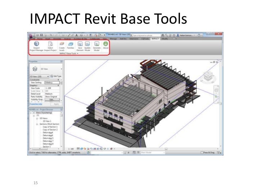The image size is (262, 196).
Task: Open the hakan.hansso account dropdown
Action: pos(194,35)
